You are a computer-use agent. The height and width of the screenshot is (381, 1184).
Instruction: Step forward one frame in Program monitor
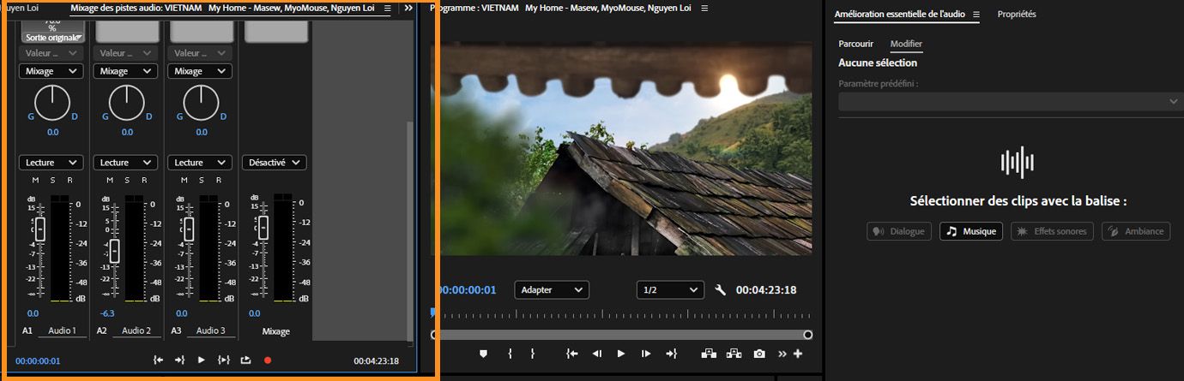pos(646,354)
